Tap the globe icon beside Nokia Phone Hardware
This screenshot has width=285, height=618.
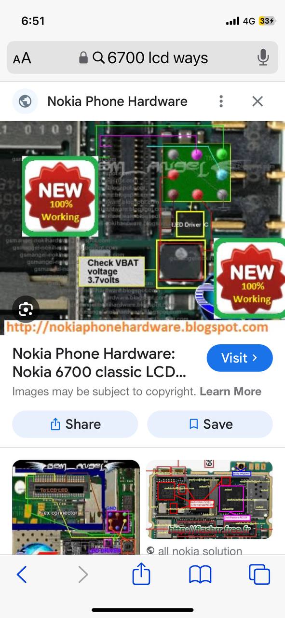point(25,101)
